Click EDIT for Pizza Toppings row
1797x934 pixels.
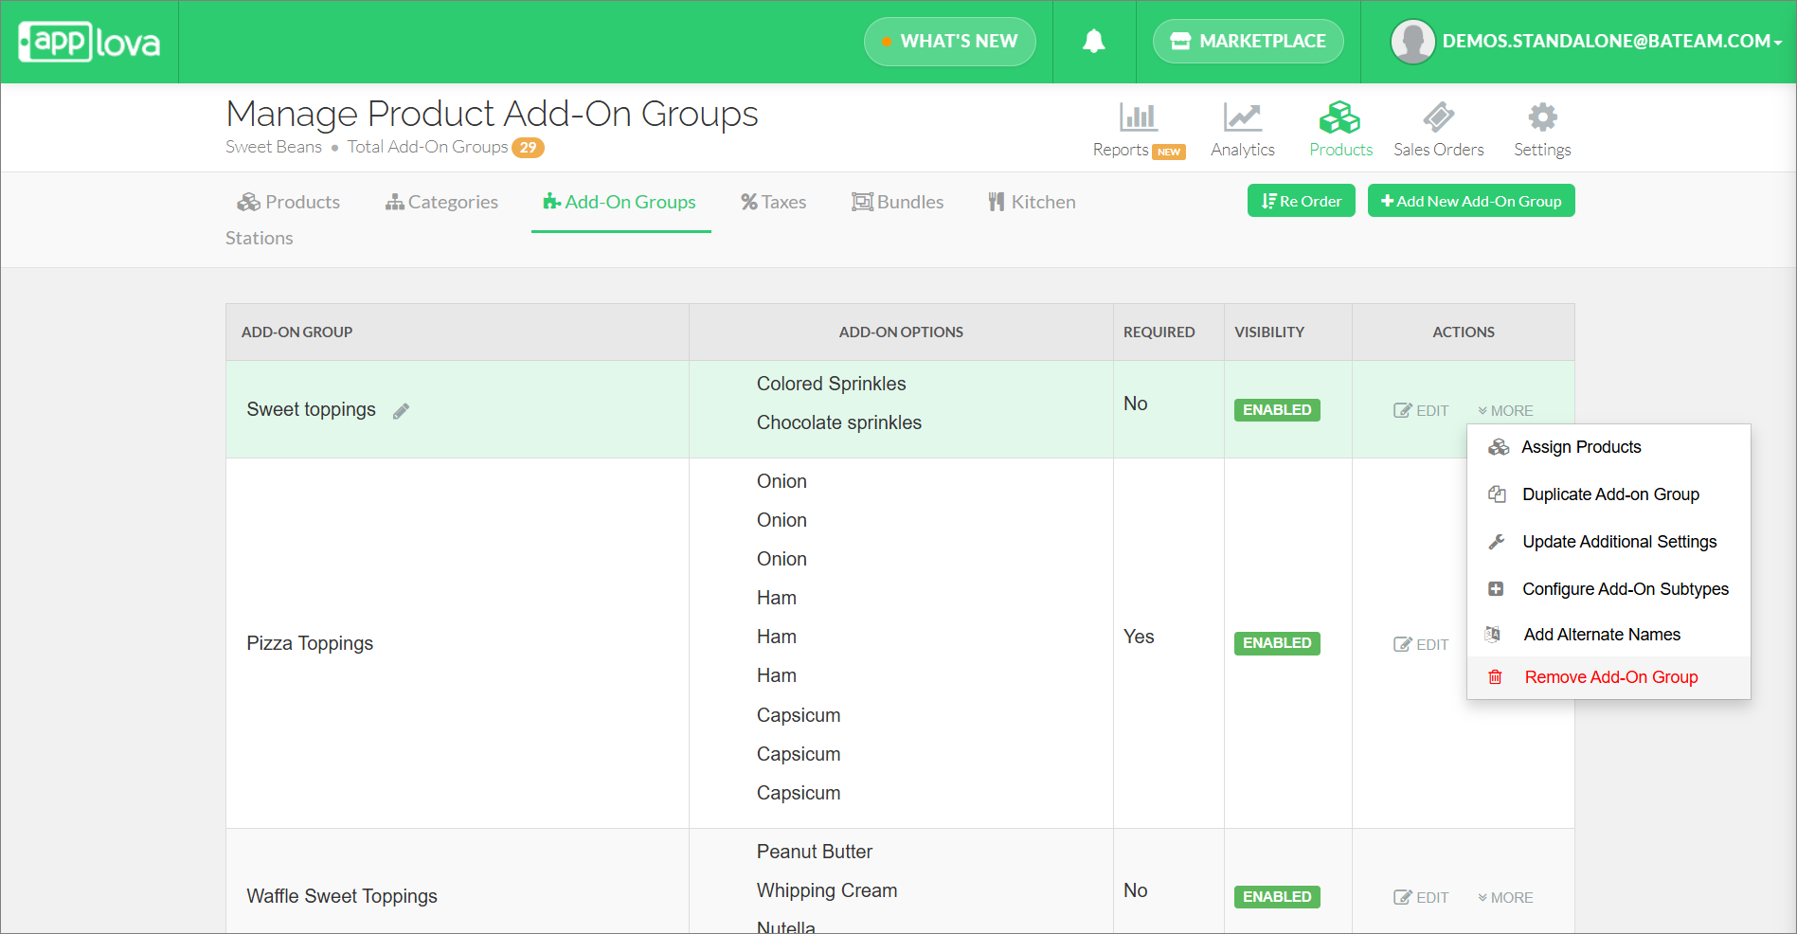pyautogui.click(x=1421, y=644)
